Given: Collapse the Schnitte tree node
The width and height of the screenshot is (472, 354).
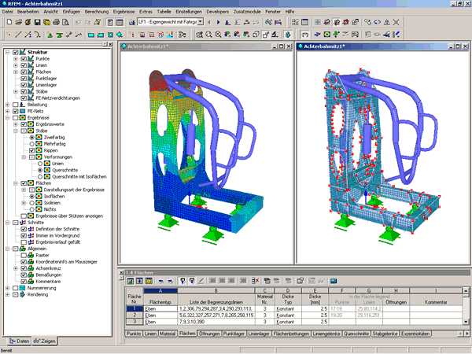Looking at the screenshot, I should coord(8,223).
